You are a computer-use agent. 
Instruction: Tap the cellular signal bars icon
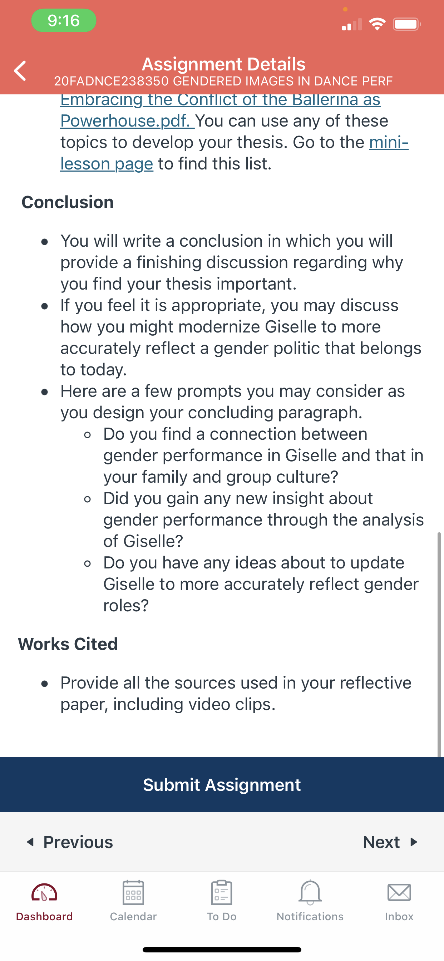(x=352, y=25)
